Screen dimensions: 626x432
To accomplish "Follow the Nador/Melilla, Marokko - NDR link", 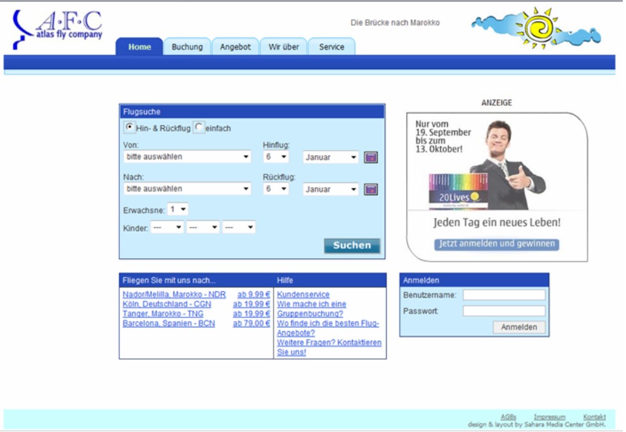I will click(174, 294).
